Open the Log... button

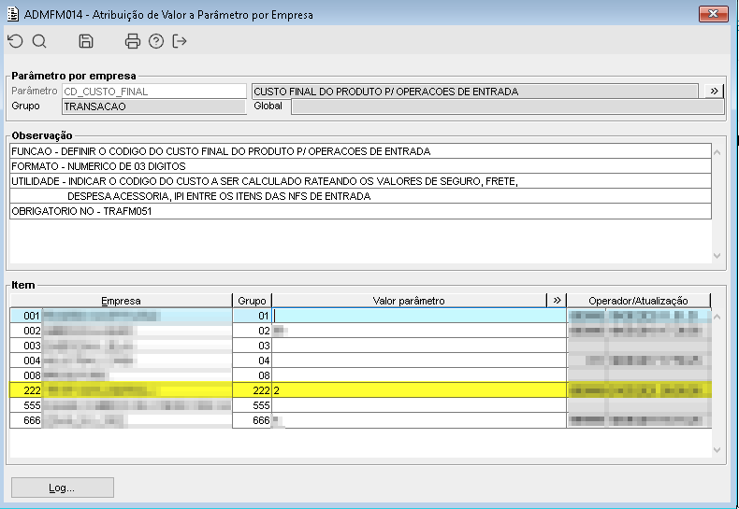[63, 488]
